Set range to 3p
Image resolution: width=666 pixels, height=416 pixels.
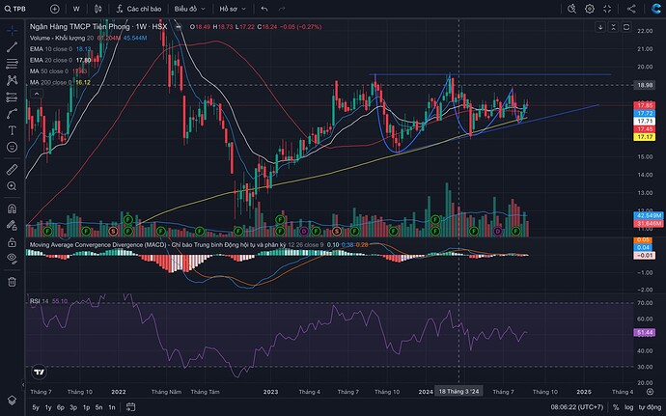coord(73,407)
